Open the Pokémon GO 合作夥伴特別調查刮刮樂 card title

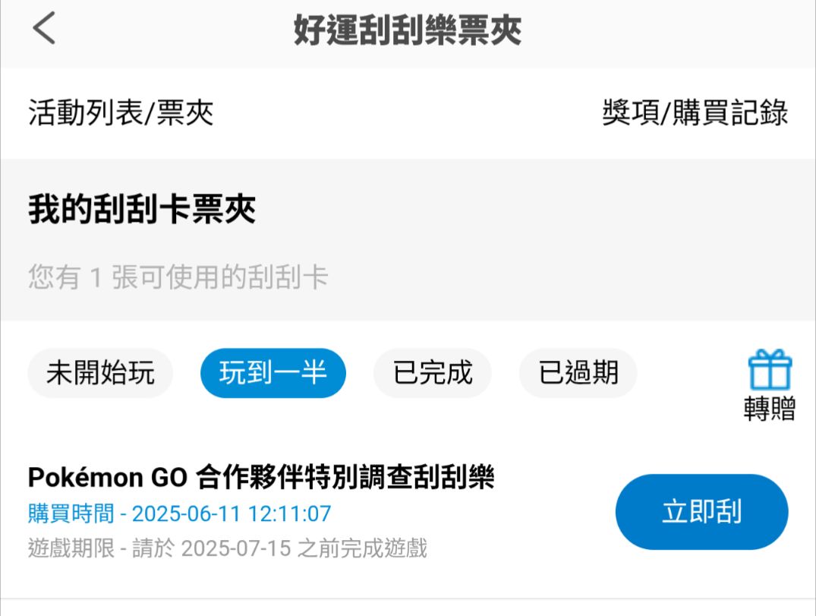pos(261,478)
